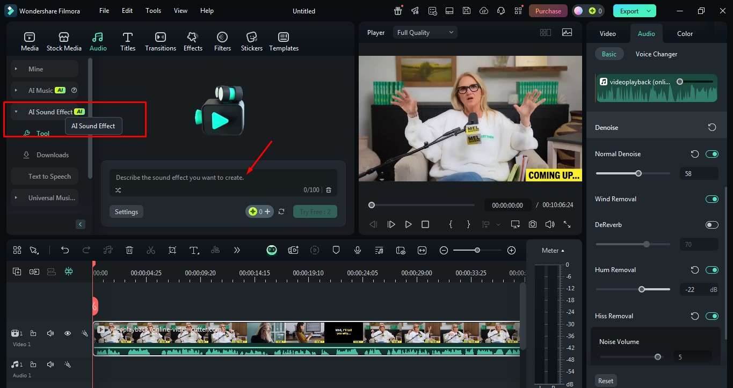Toggle Hiss Removal switch
This screenshot has width=733, height=388.
(712, 316)
